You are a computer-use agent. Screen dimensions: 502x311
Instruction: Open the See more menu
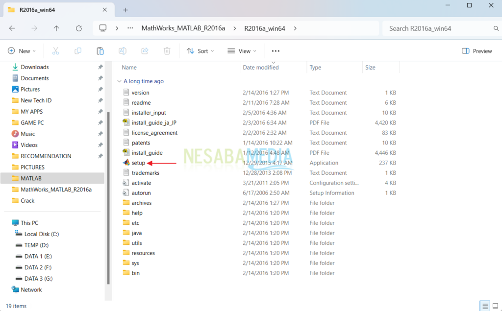(275, 50)
